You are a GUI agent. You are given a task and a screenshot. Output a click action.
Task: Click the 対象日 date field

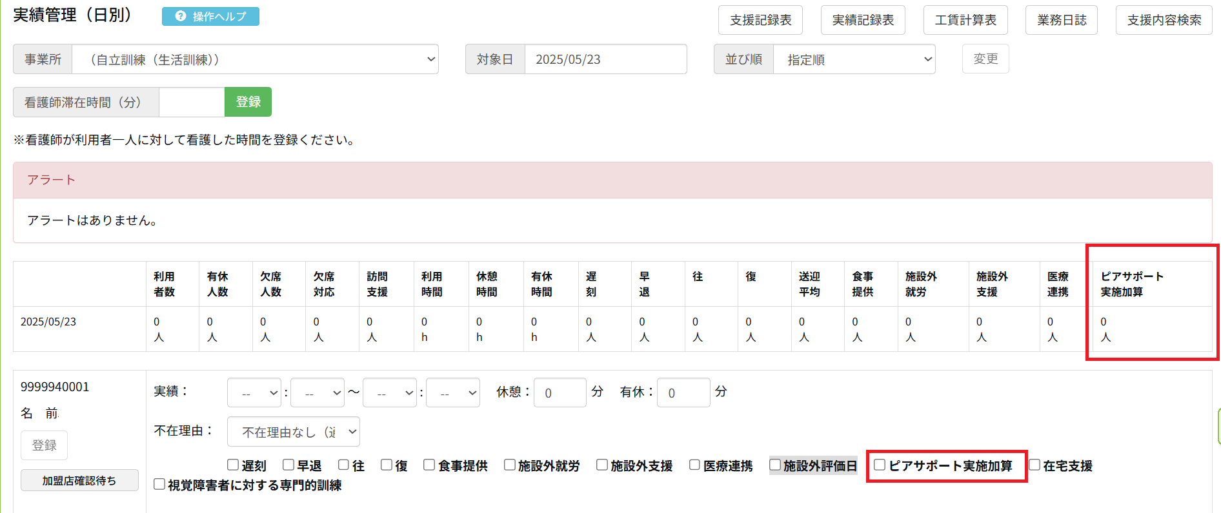(x=605, y=59)
